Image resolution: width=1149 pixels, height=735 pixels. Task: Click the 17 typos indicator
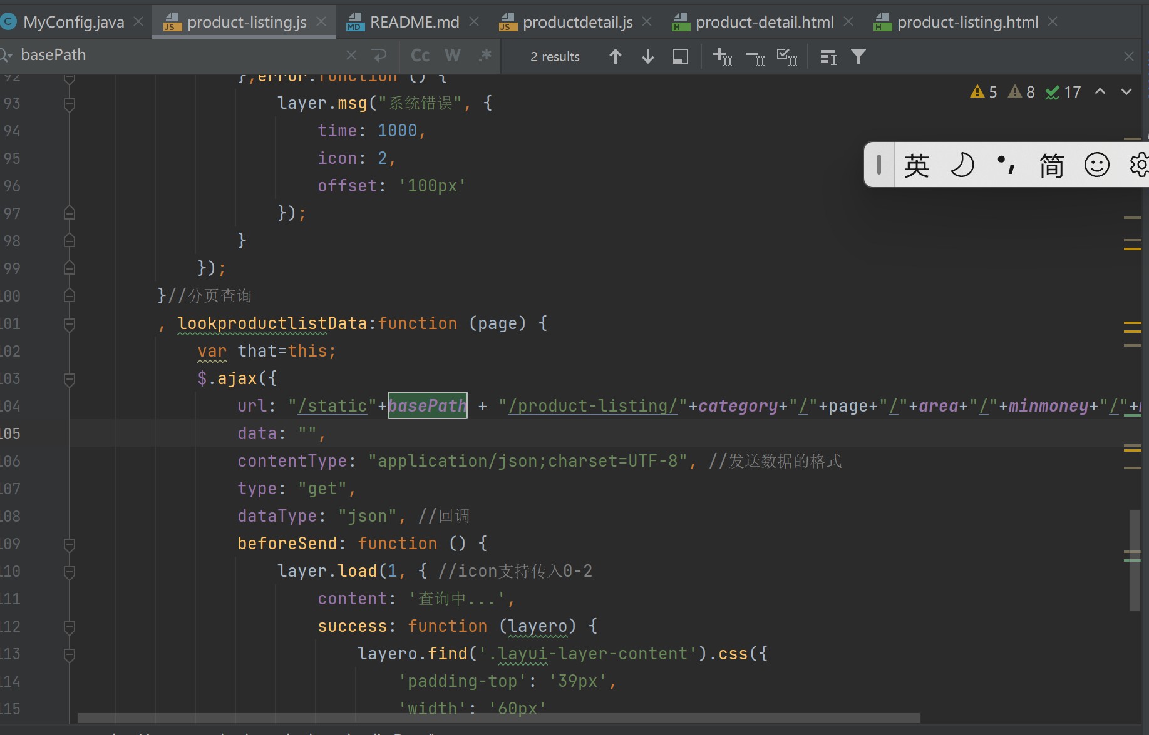[1063, 92]
